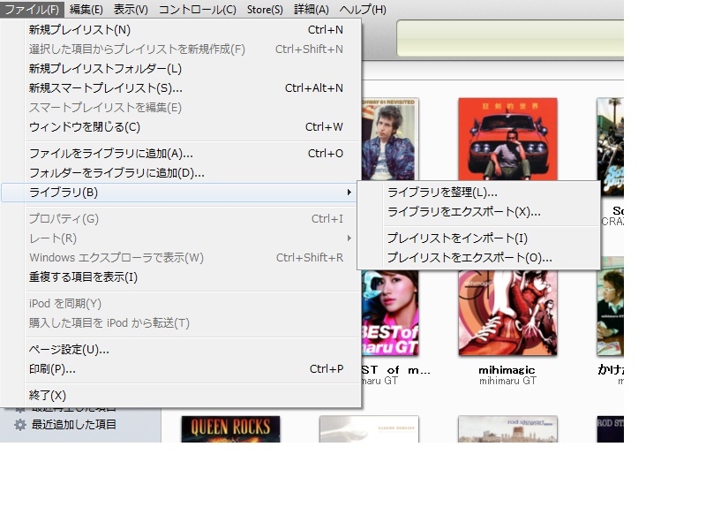Select プレイリストをエクスポート(O)...
Viewport: 706px width, 530px height.
click(x=478, y=257)
